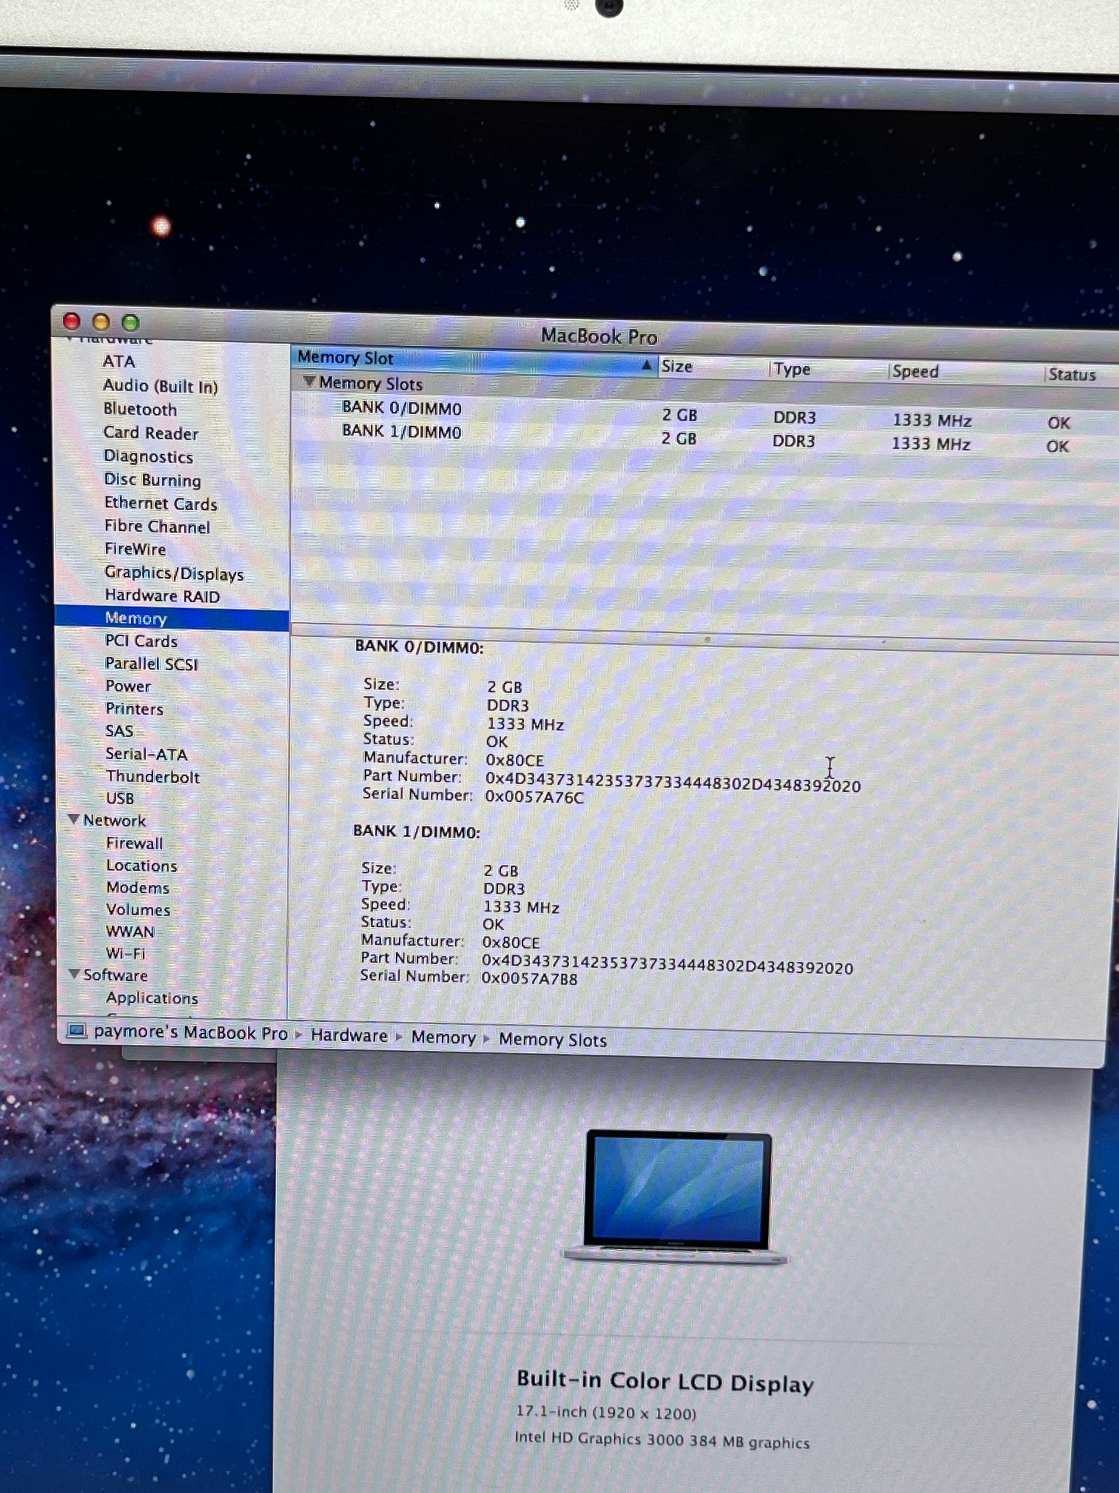Click the yellow minimize window button
1119x1493 pixels.
tap(101, 322)
